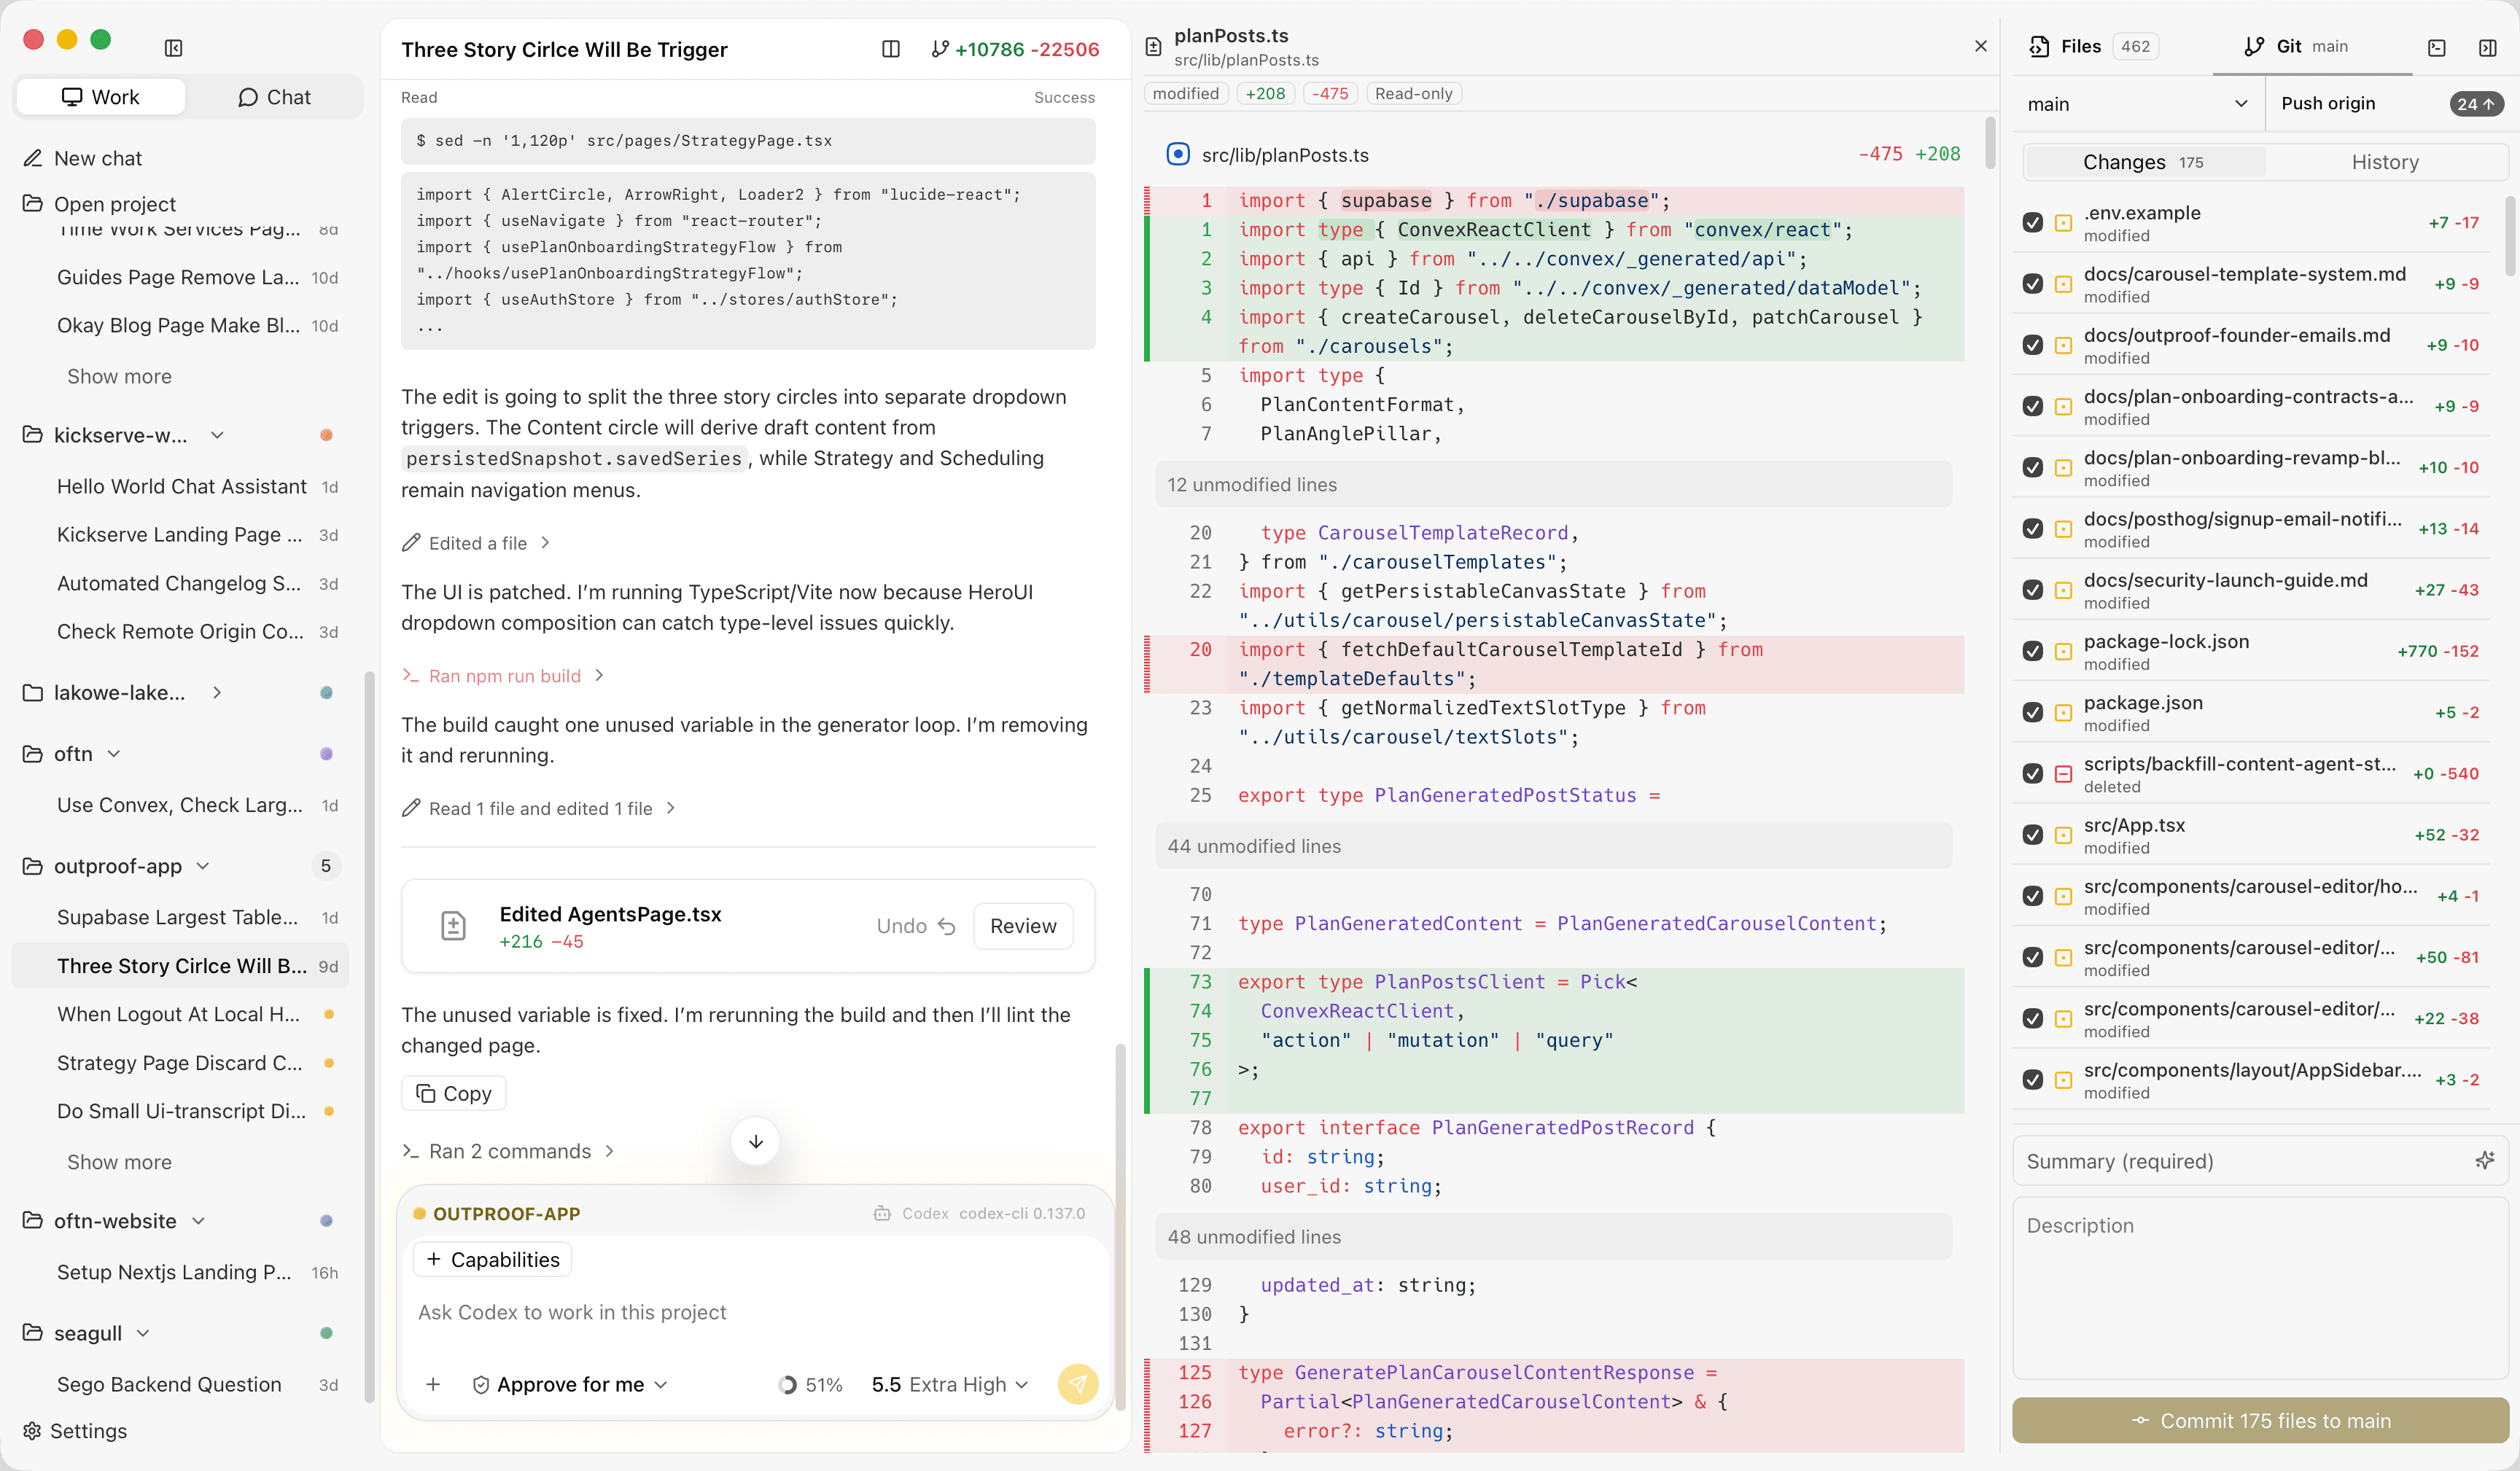Open the main branch dropdown
Viewport: 2520px width, 1471px height.
pos(2138,104)
